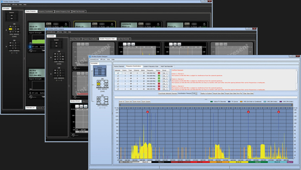301x170 pixels.
Task: Select the Session icon in middle window
Action: [x=56, y=44]
